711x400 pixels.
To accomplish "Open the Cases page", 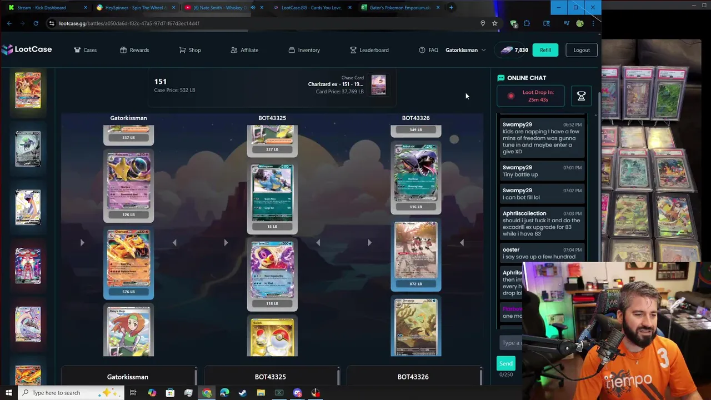I will [x=86, y=50].
